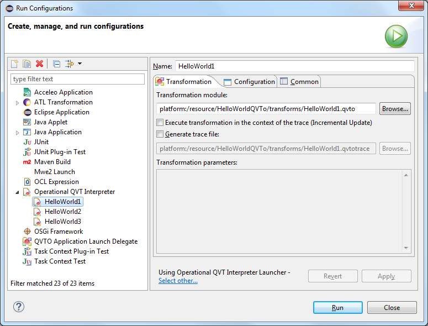Screen dimensions: 428x326
Task: Select Maven Build in the tree
Action: (52, 162)
